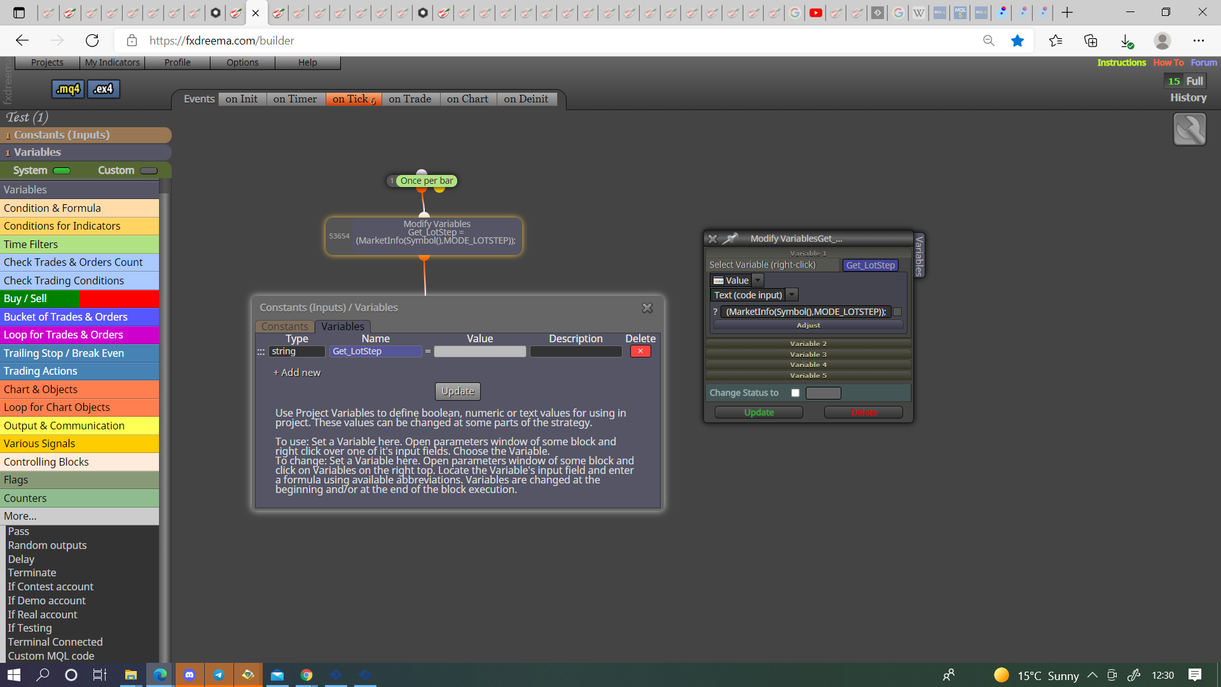Click the Value field of Get_LotStep row

(x=480, y=352)
